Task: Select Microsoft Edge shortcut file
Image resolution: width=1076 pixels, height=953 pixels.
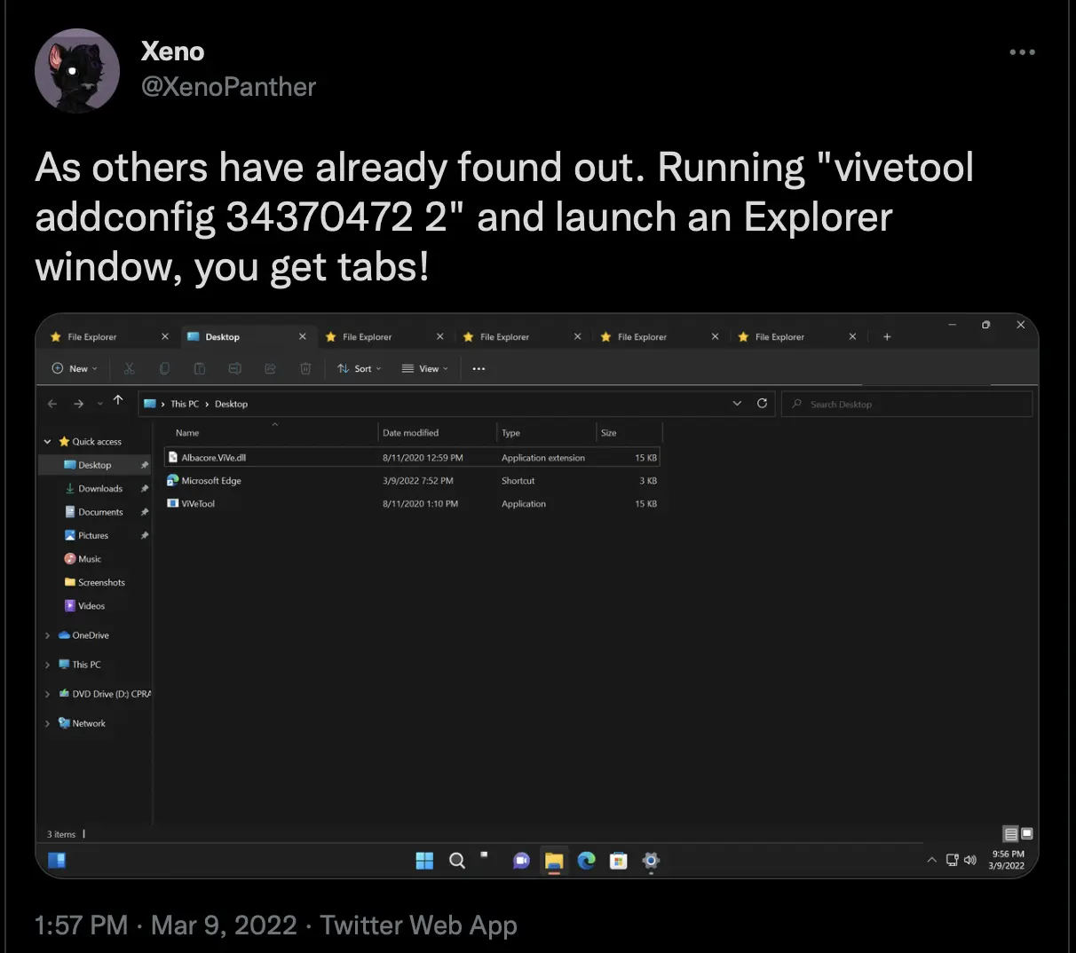Action: coord(412,481)
